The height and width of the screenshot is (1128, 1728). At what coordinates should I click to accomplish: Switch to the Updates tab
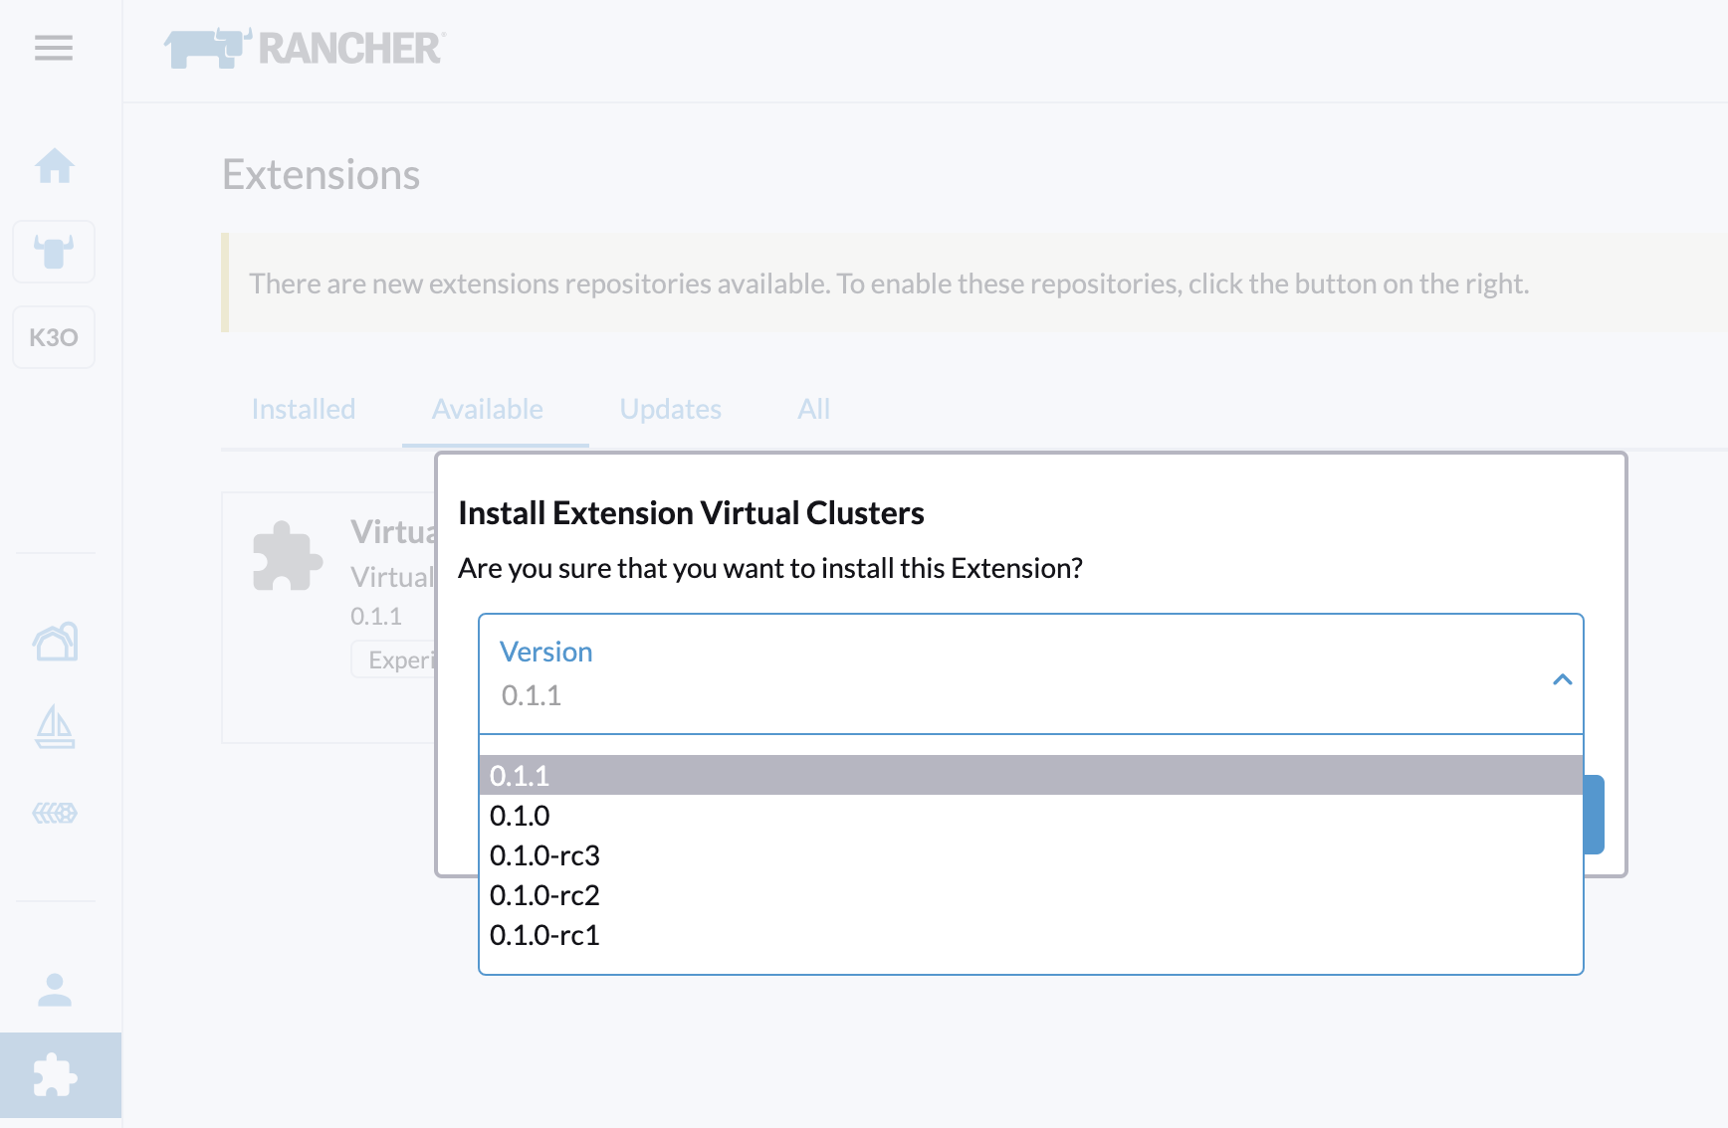click(670, 409)
